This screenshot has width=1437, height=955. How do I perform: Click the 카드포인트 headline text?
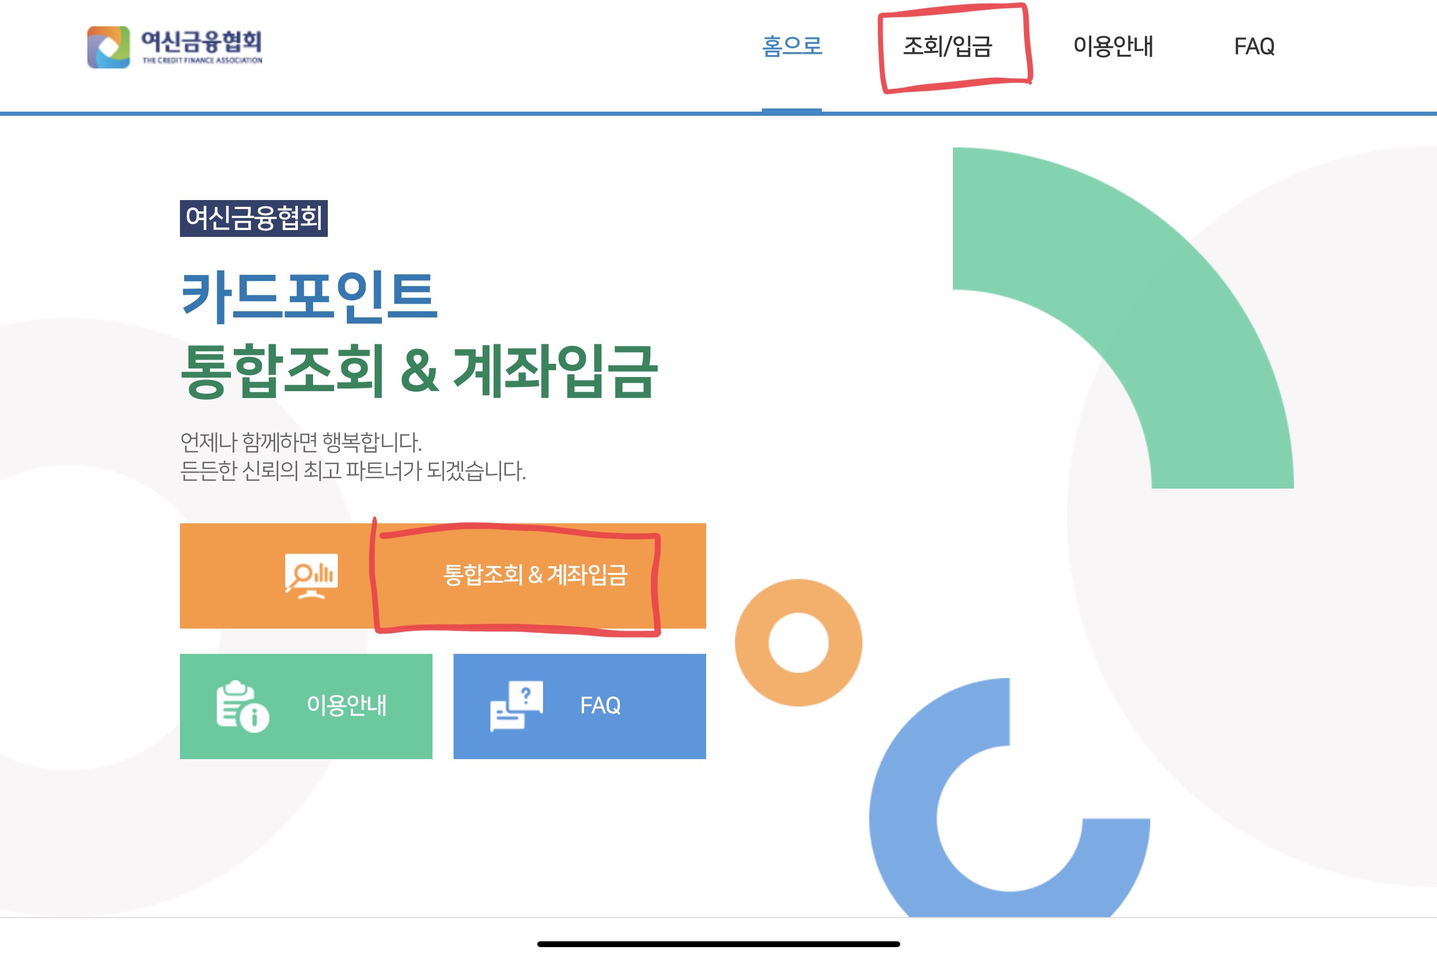(309, 296)
